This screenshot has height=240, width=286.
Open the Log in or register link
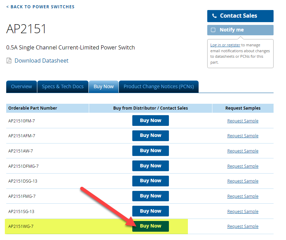(225, 45)
